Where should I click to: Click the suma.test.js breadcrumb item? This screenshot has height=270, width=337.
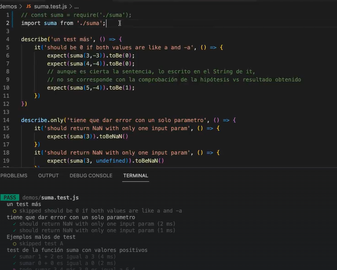coord(50,7)
